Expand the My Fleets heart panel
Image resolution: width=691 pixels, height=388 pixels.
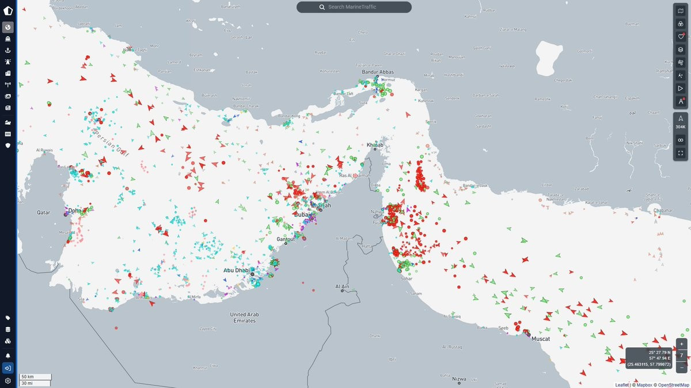tap(680, 37)
